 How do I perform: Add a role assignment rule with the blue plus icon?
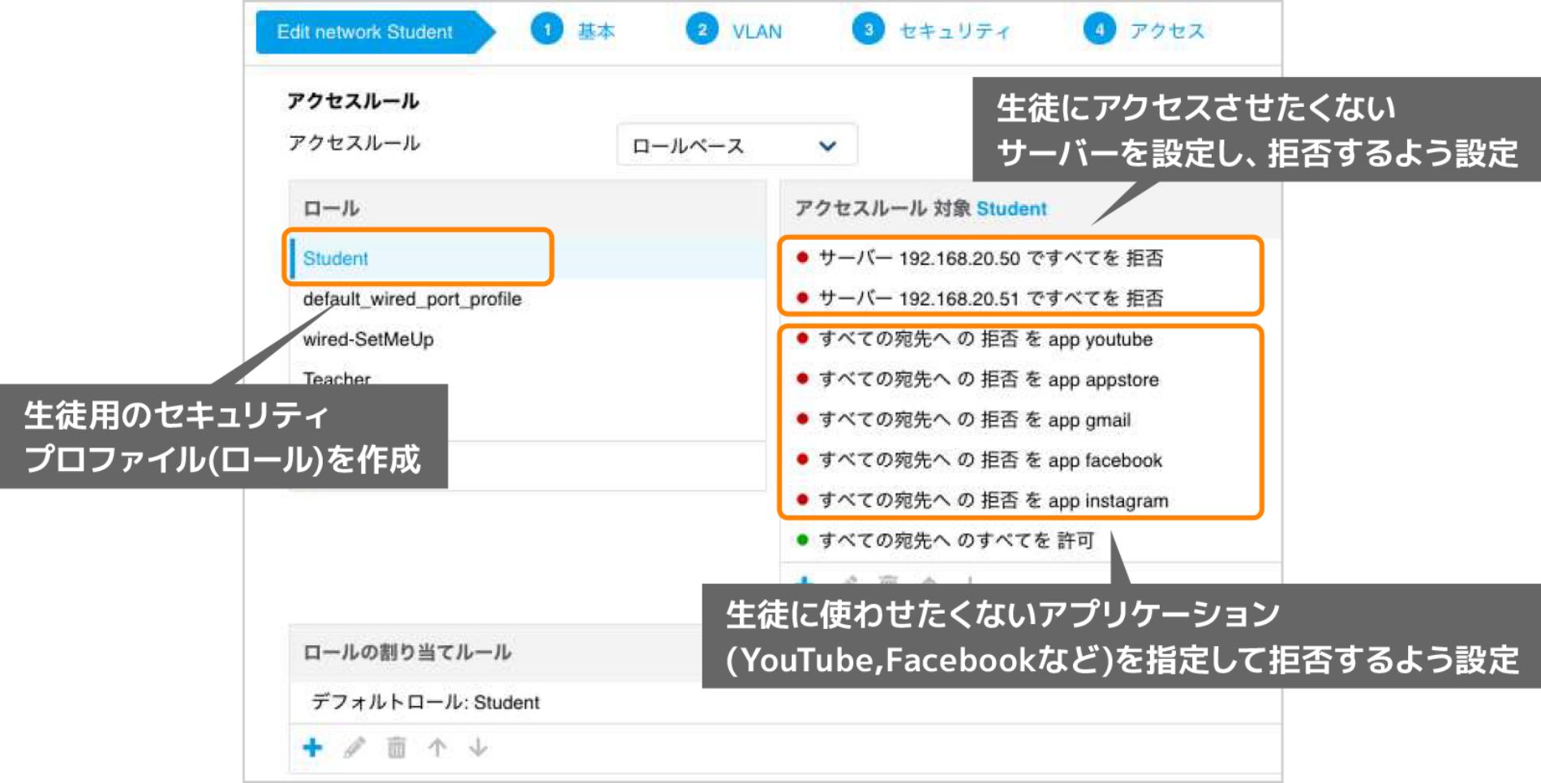point(313,747)
